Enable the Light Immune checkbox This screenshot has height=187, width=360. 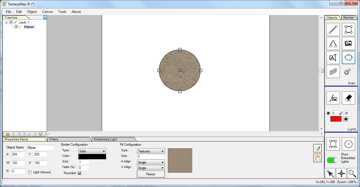[30, 172]
